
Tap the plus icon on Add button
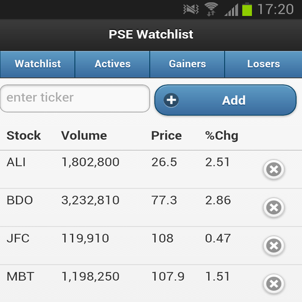pyautogui.click(x=171, y=100)
